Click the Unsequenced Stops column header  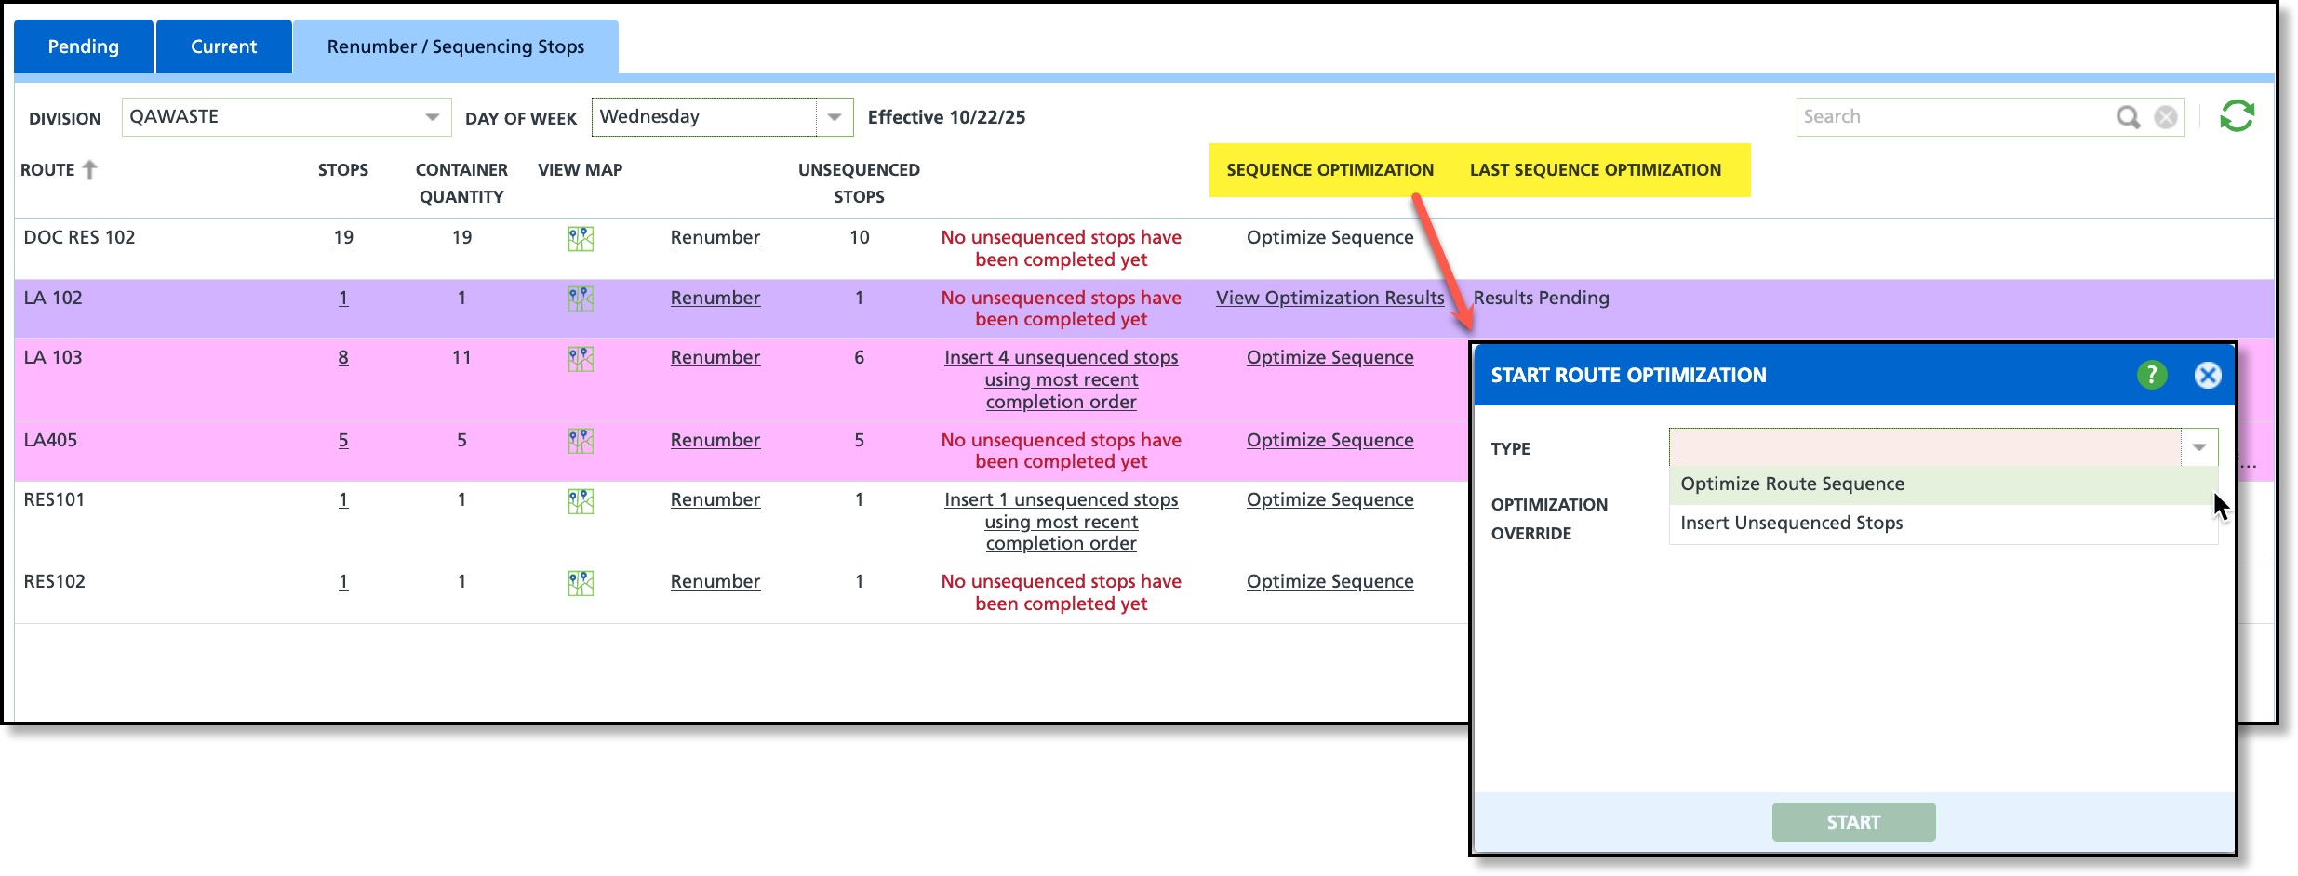[859, 183]
